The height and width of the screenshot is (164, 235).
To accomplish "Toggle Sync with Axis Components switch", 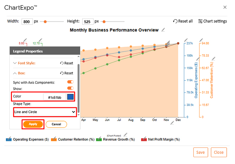I will point(70,82).
